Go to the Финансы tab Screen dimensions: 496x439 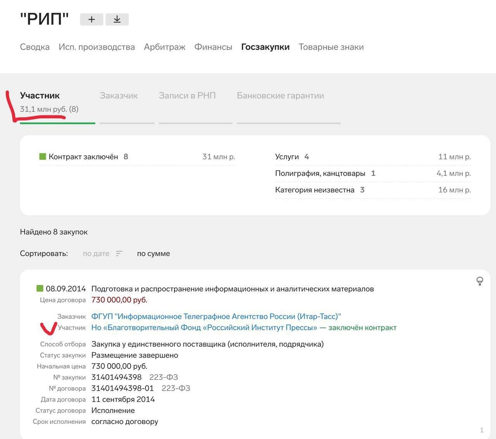[x=213, y=47]
